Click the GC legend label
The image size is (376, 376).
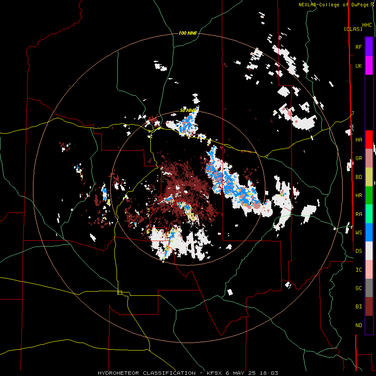click(358, 288)
